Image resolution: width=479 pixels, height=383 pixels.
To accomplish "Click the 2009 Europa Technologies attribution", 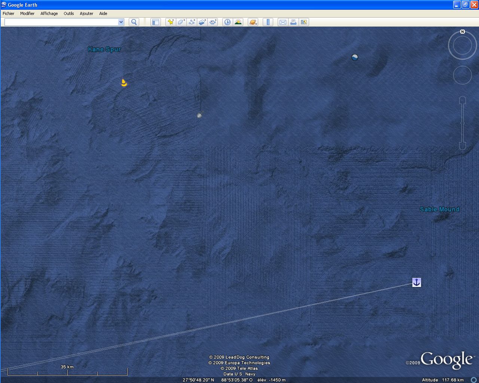I will [239, 363].
